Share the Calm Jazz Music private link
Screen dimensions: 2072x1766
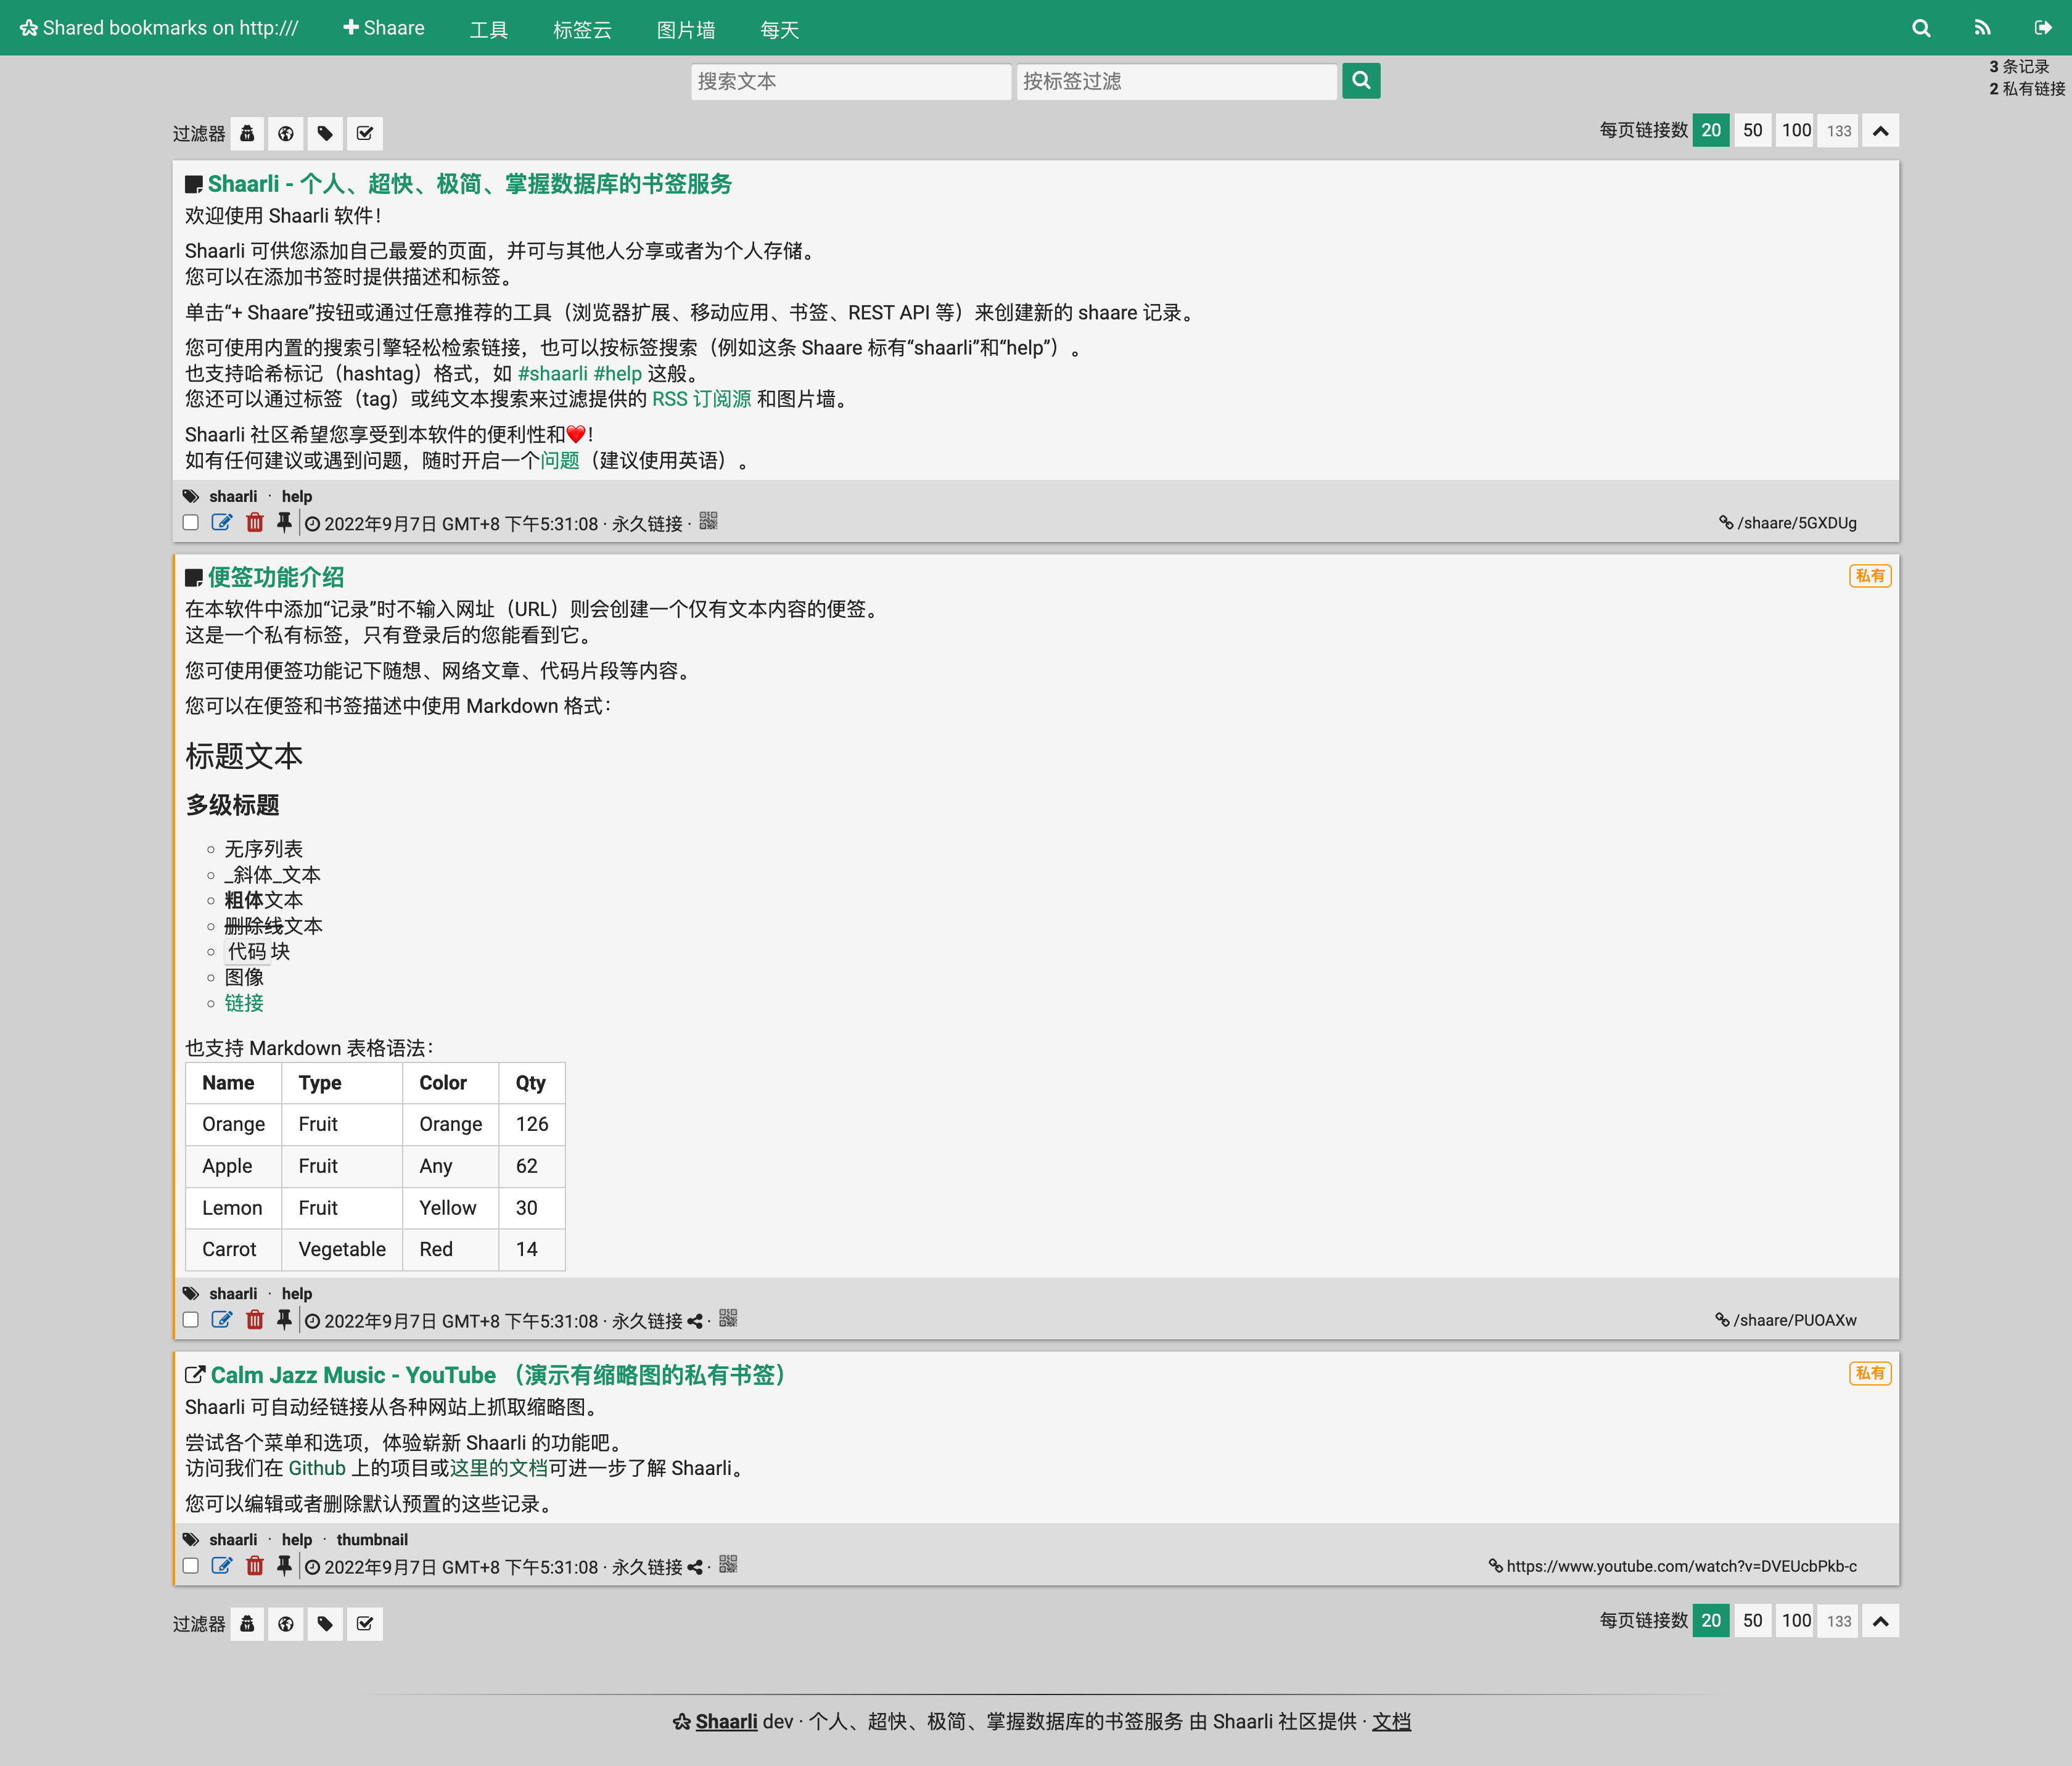695,1567
